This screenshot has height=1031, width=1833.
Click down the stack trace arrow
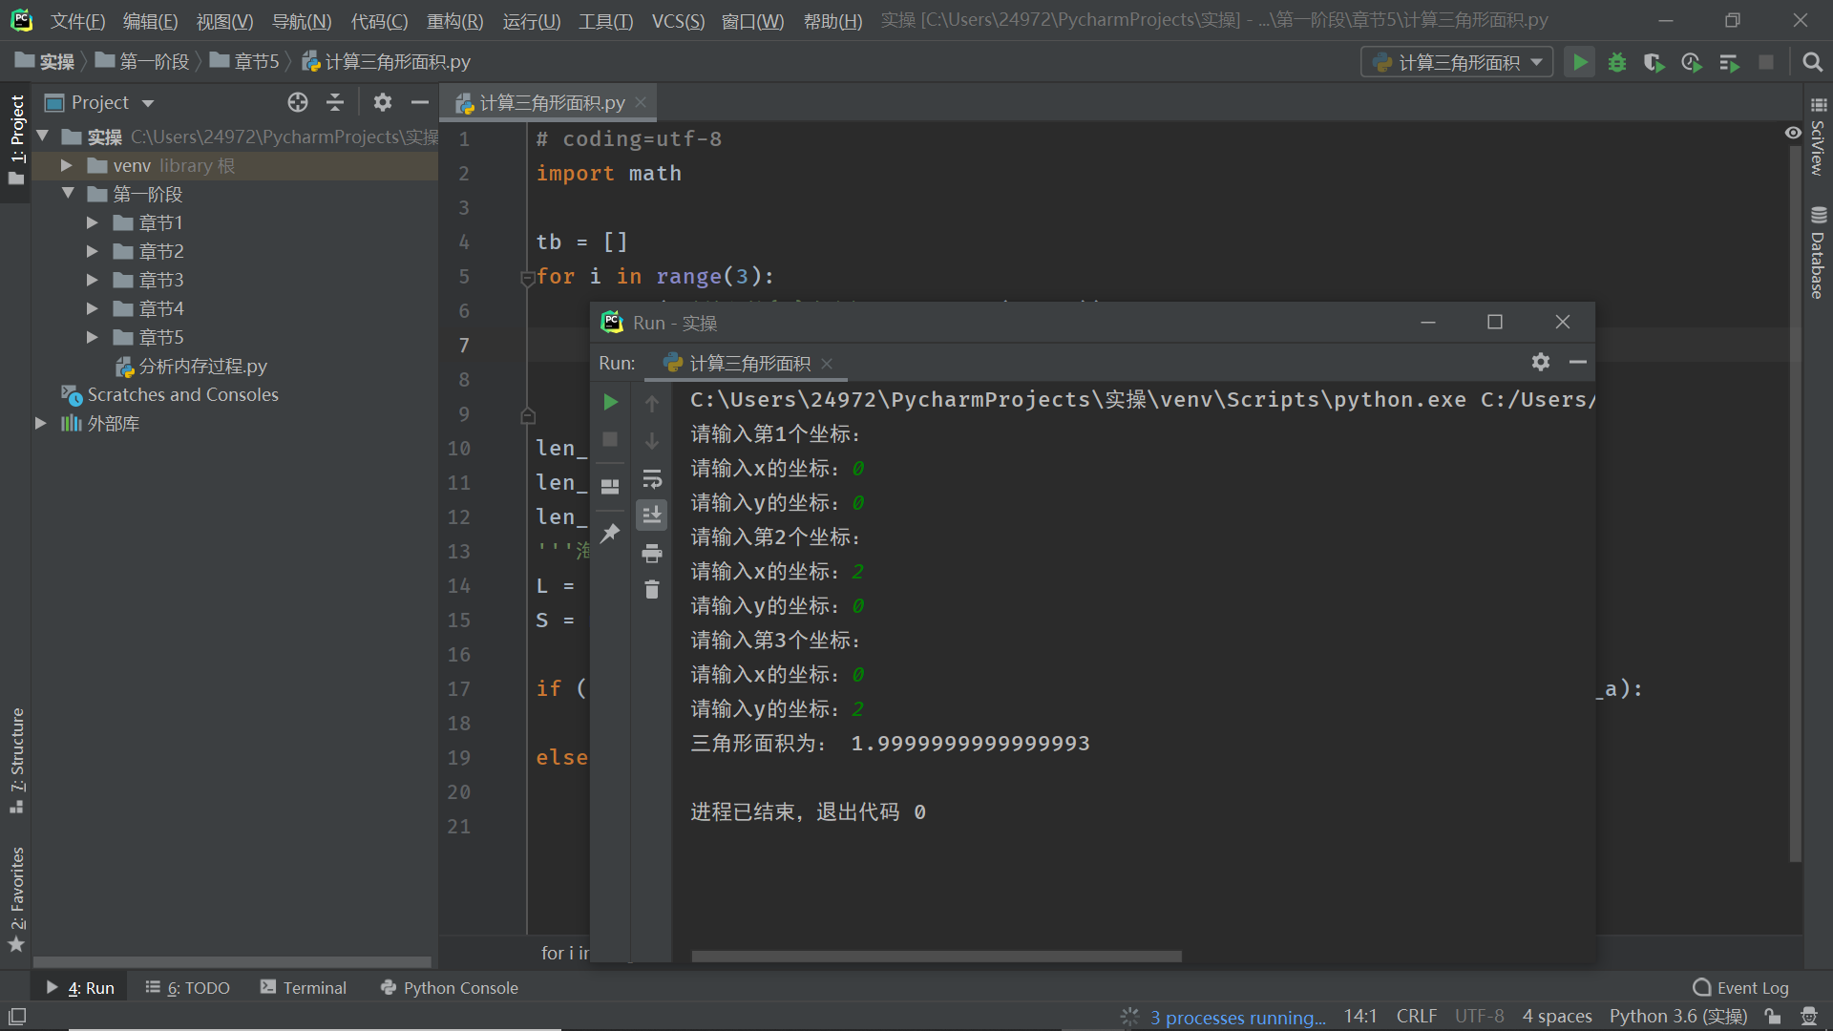pyautogui.click(x=652, y=441)
